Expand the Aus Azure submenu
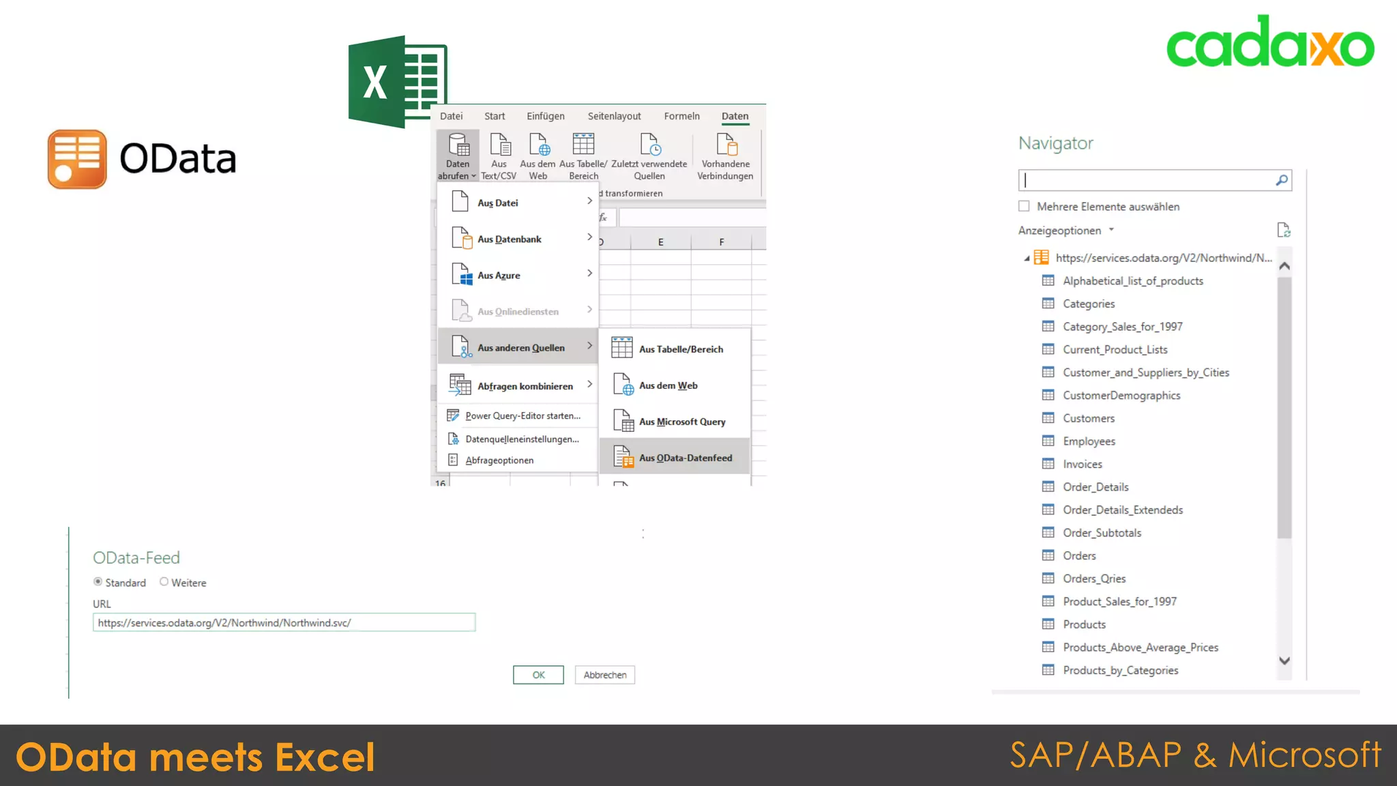 tap(518, 275)
